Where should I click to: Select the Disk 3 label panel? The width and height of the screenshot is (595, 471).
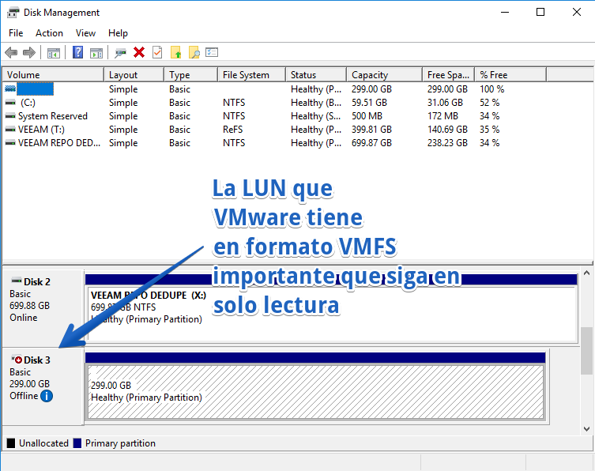tap(43, 386)
